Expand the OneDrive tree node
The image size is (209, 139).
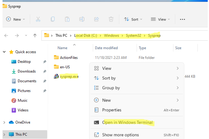click(x=4, y=122)
